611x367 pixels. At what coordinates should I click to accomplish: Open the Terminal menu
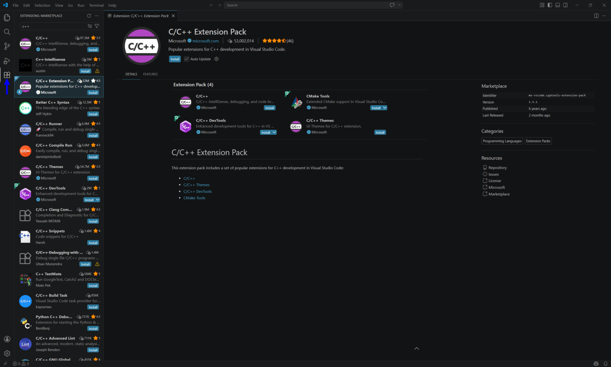tap(96, 5)
